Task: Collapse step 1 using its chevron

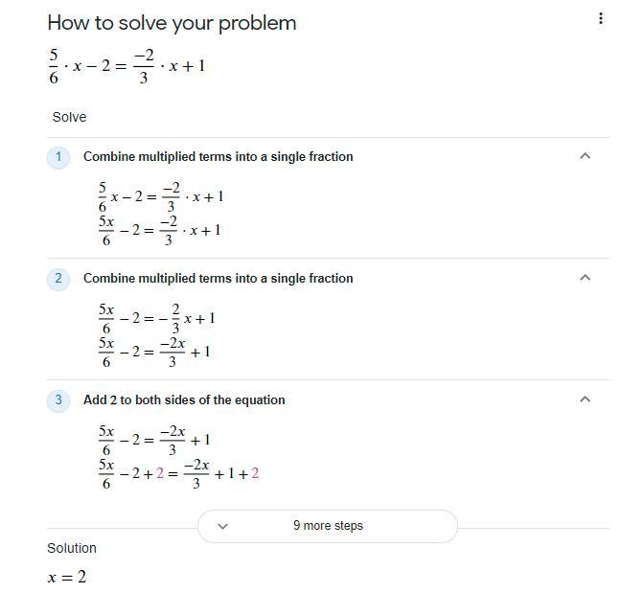Action: [585, 156]
